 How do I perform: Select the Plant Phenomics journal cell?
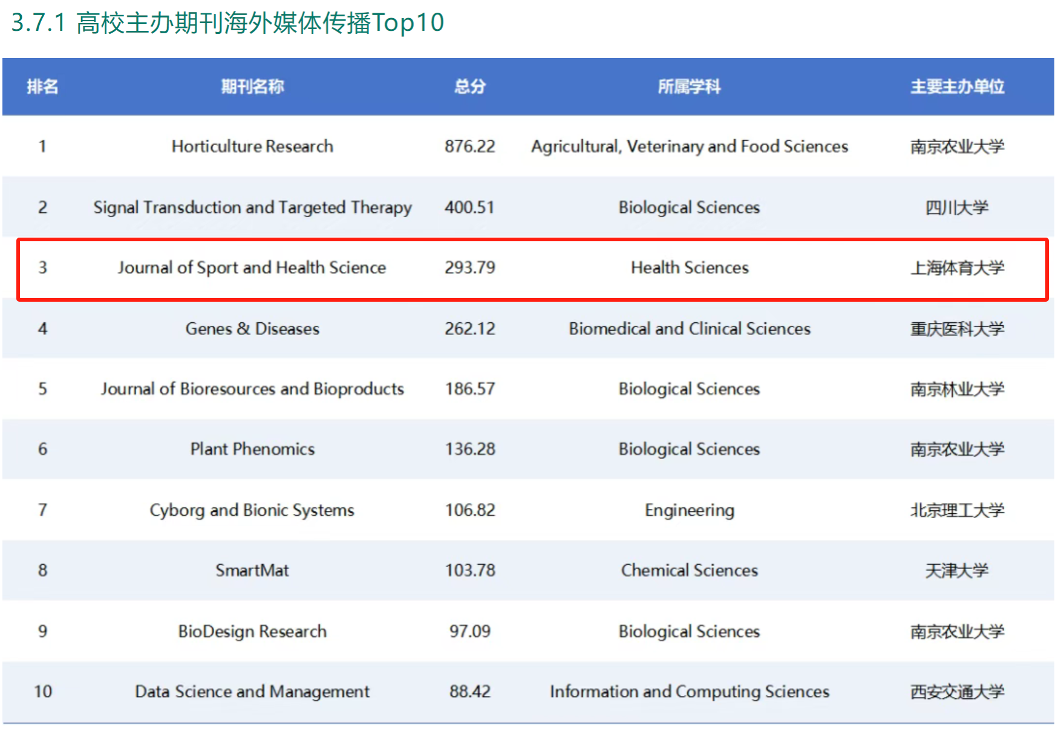[x=252, y=449]
